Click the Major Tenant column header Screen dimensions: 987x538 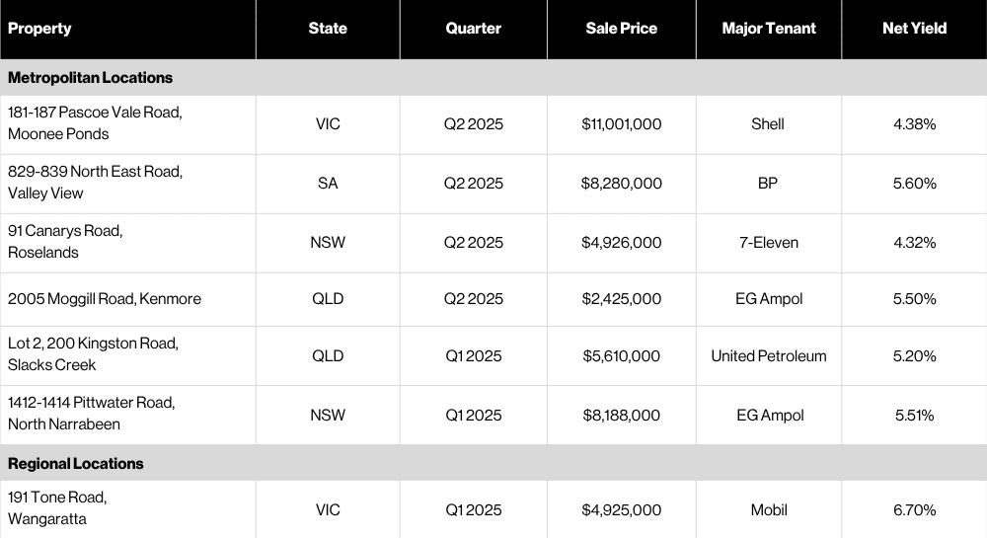pyautogui.click(x=769, y=29)
